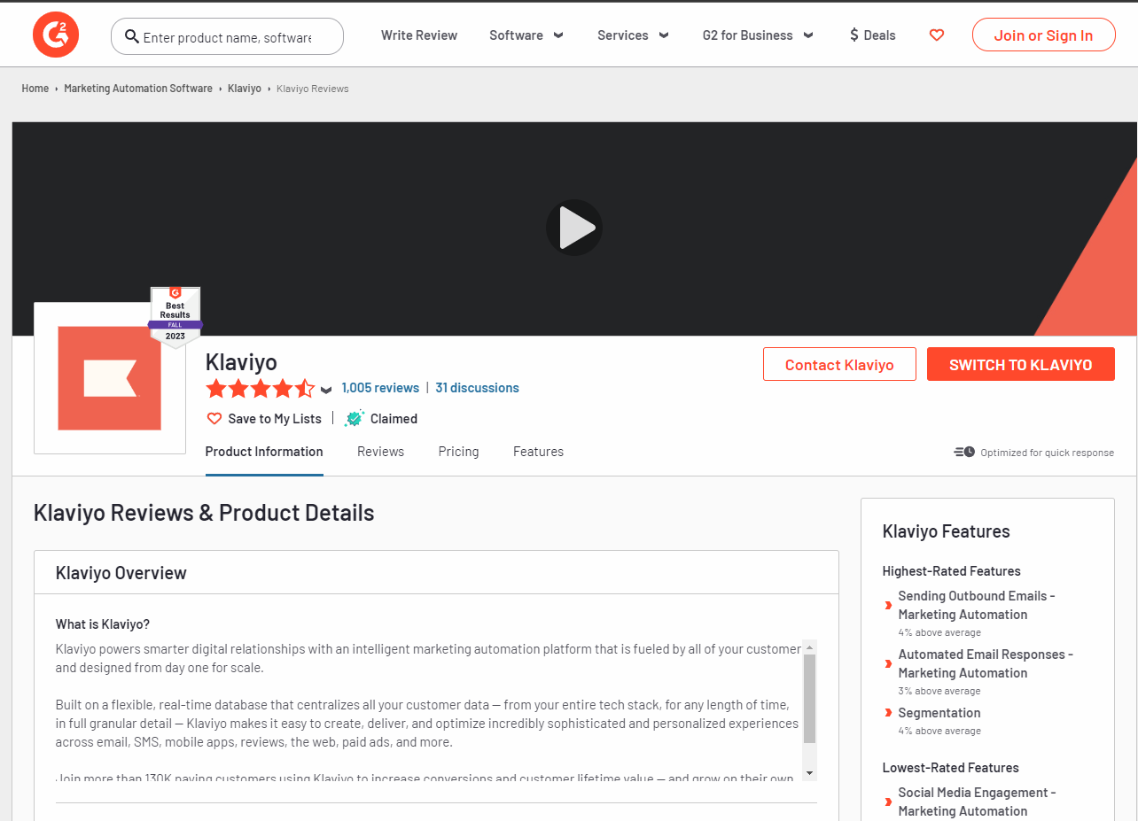Click the Klaviyo Features heading
Screen dimensions: 1138x821
click(947, 531)
